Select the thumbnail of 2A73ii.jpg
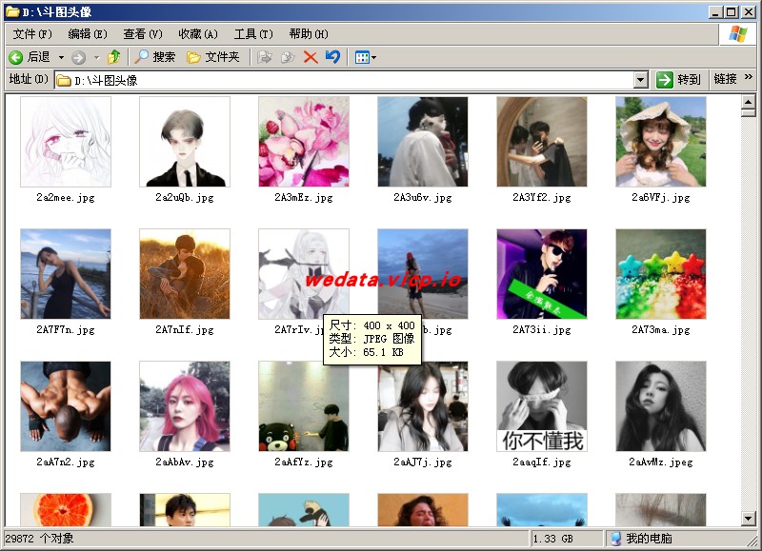This screenshot has height=551, width=762. click(542, 274)
